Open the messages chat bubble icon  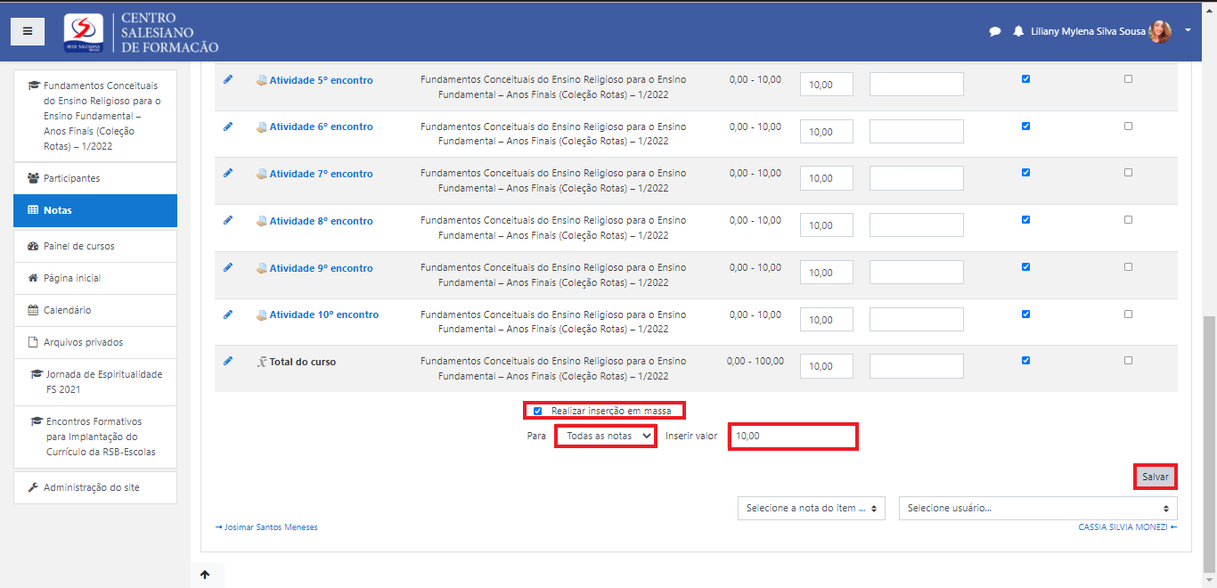(x=995, y=31)
